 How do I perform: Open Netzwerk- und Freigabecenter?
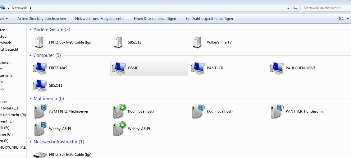[100, 19]
